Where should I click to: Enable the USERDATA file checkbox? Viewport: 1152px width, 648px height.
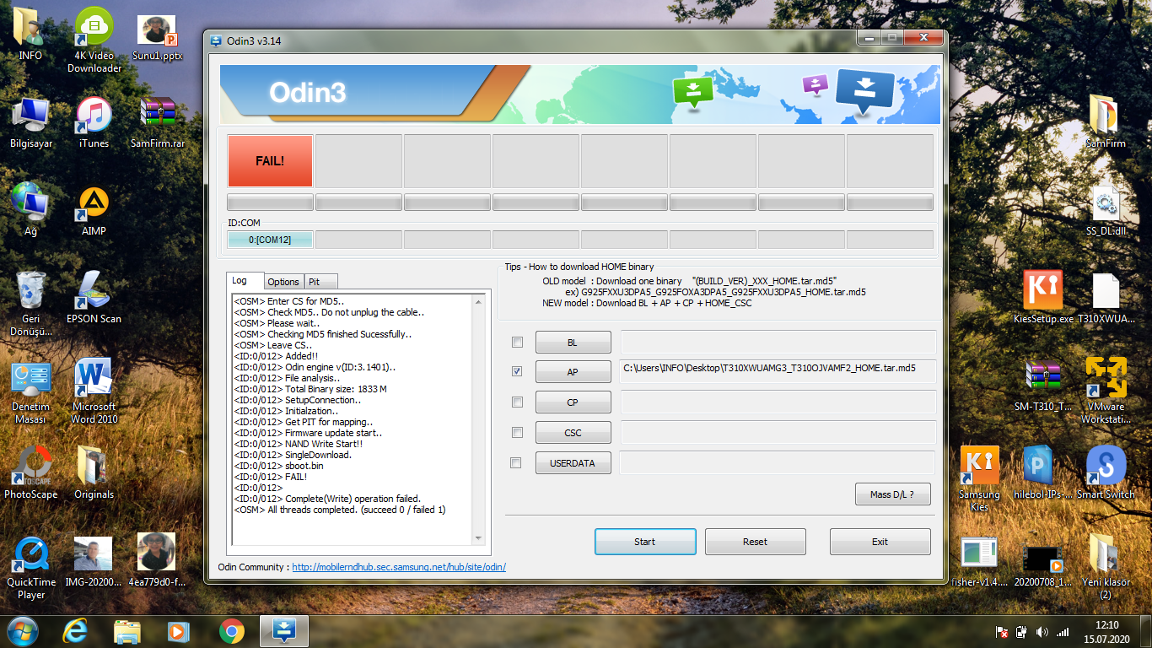point(517,463)
